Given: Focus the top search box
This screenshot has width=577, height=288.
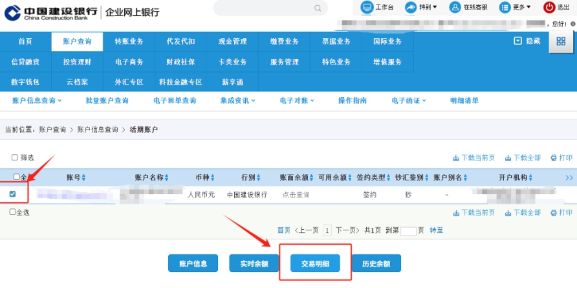Looking at the screenshot, I should click(270, 8).
